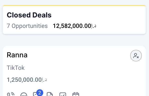Click the blue 2 notification badge
Screen dimensions: 149x96
(40, 93)
